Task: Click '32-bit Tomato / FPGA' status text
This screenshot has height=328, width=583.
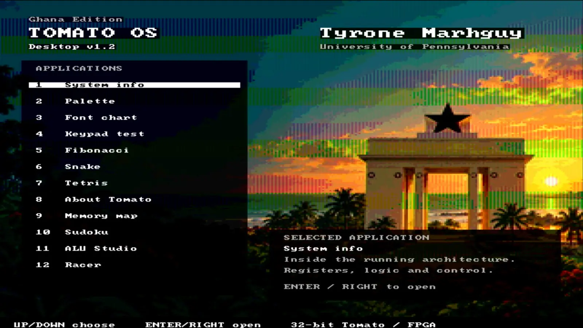Action: point(363,324)
